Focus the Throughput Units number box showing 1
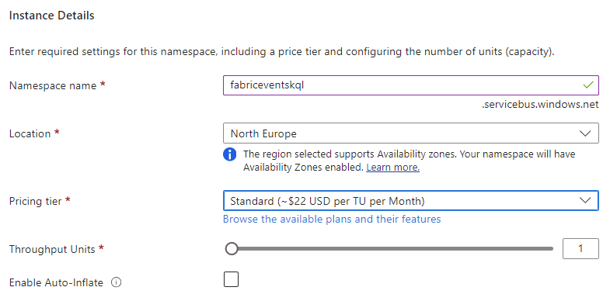610x301 pixels. tap(580, 248)
